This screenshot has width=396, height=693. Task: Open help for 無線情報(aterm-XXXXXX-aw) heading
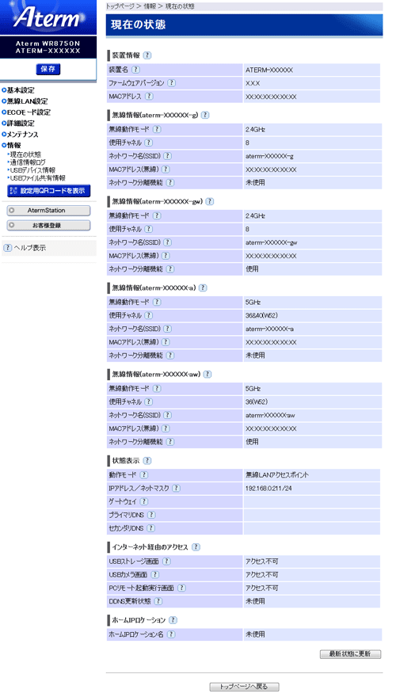(208, 375)
